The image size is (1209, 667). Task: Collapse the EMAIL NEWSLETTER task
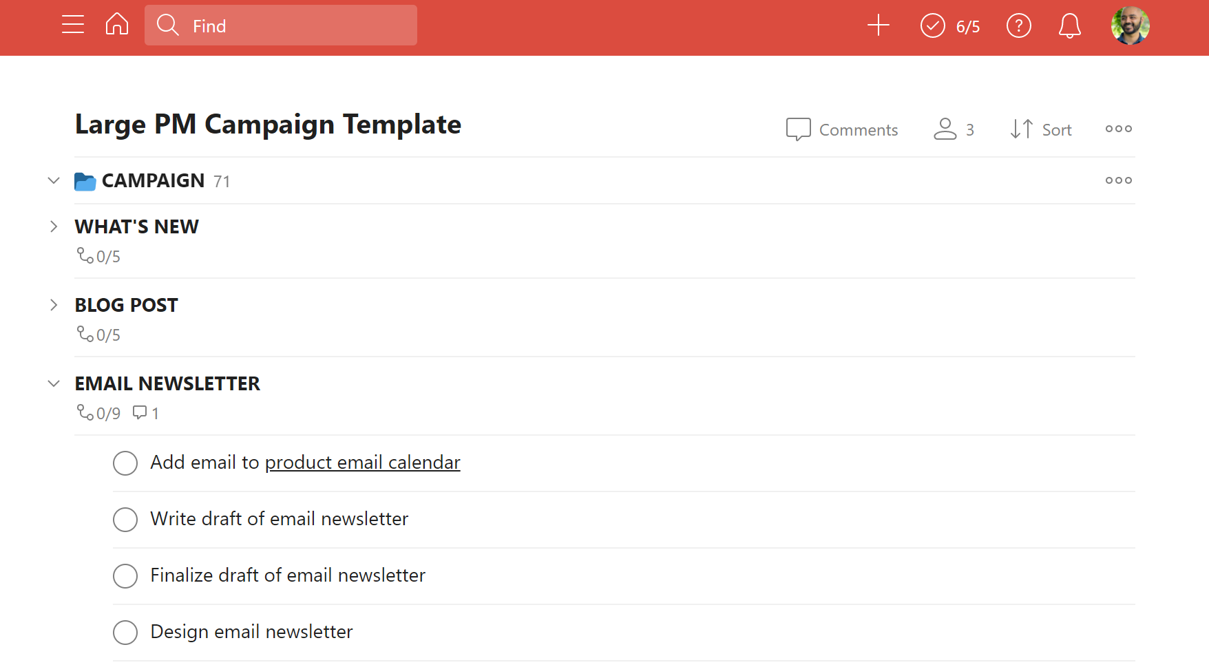[54, 383]
